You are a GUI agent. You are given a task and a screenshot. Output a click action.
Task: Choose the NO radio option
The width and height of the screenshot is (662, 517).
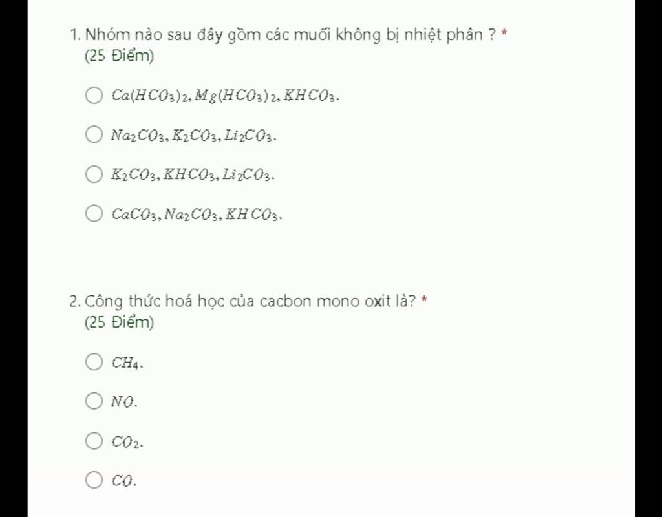tap(94, 401)
